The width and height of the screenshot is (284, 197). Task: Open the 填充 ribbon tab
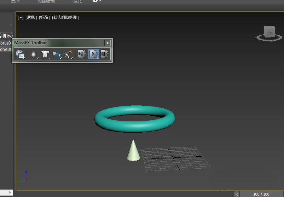77,1
